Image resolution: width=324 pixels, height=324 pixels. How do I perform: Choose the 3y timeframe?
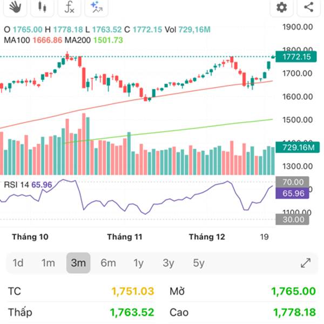pos(168,263)
